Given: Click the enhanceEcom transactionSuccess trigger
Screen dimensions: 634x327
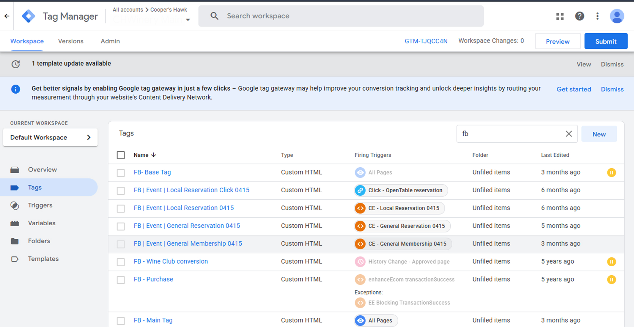Looking at the screenshot, I should [405, 279].
